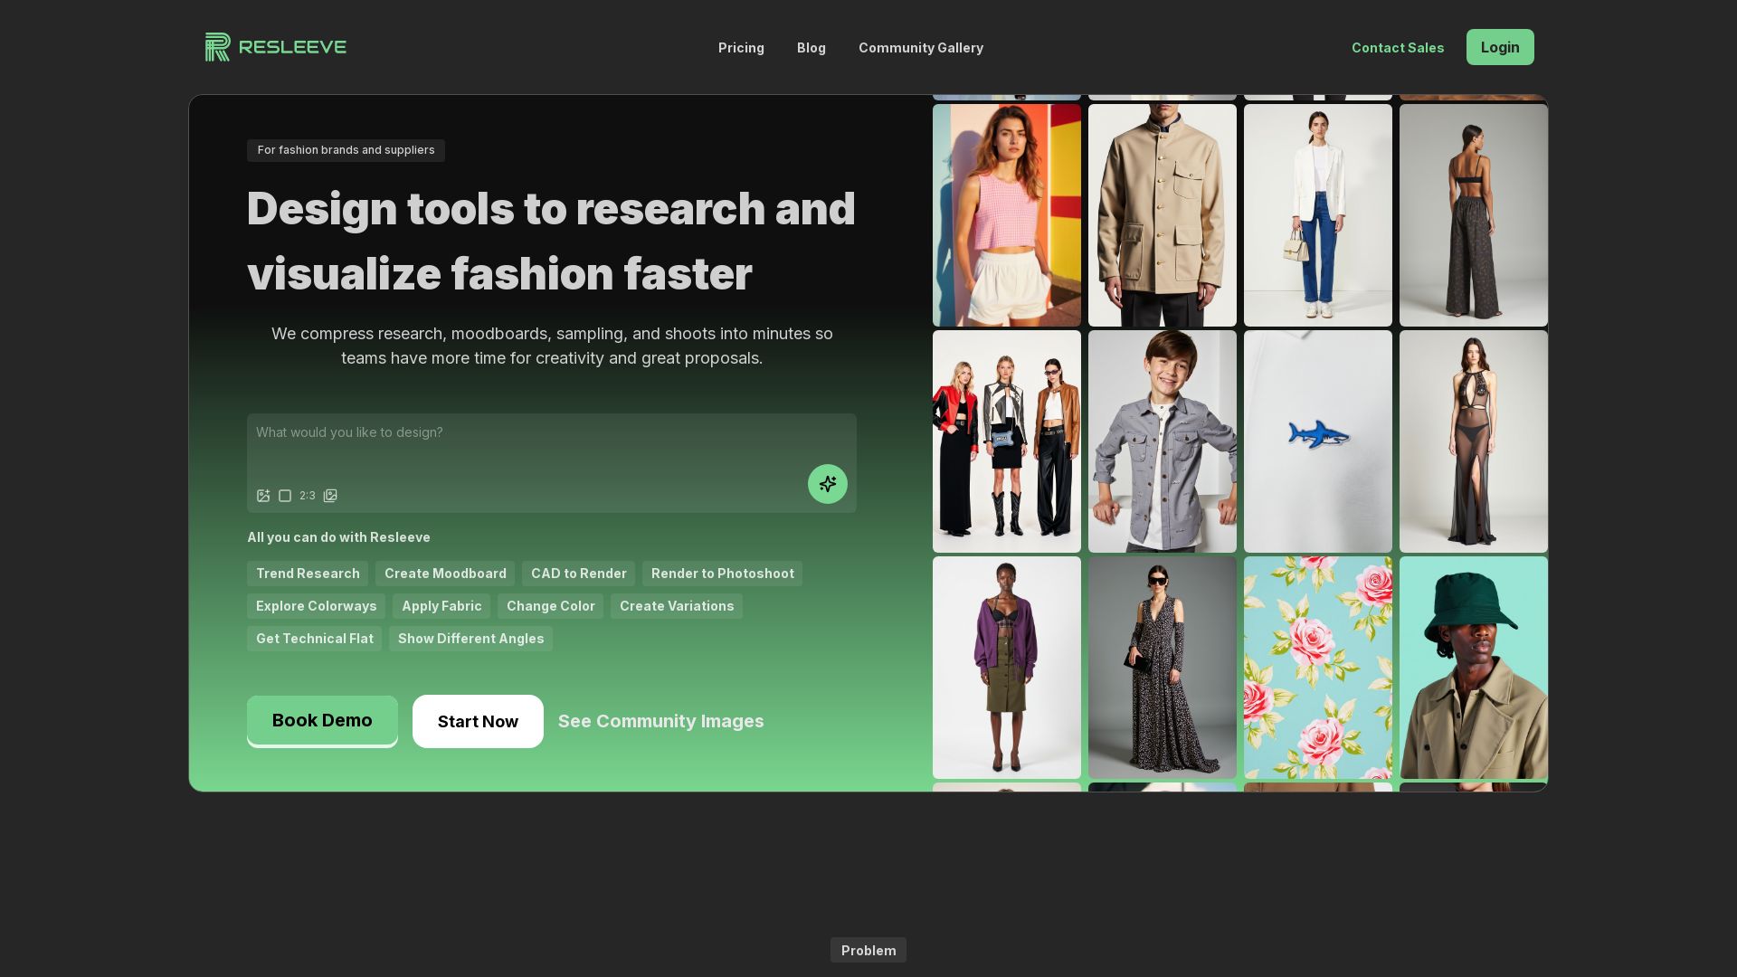Open the Pricing page

point(741,48)
